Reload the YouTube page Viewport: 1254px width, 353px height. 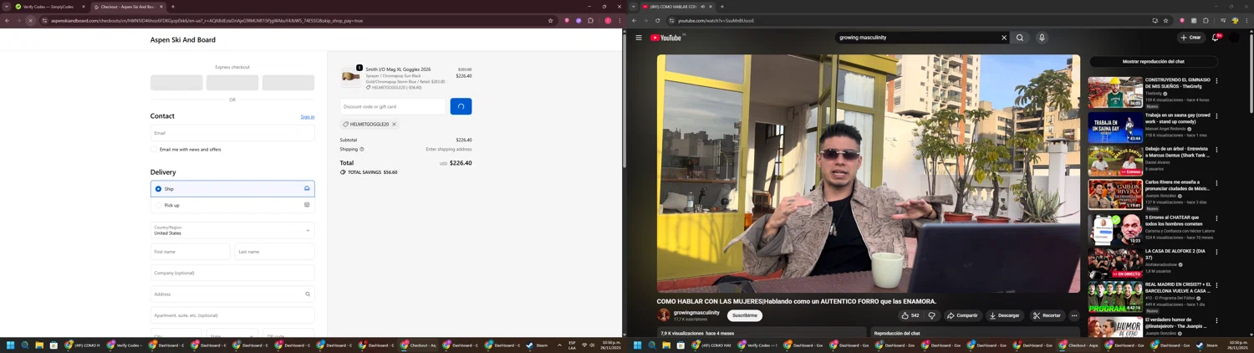(x=657, y=21)
